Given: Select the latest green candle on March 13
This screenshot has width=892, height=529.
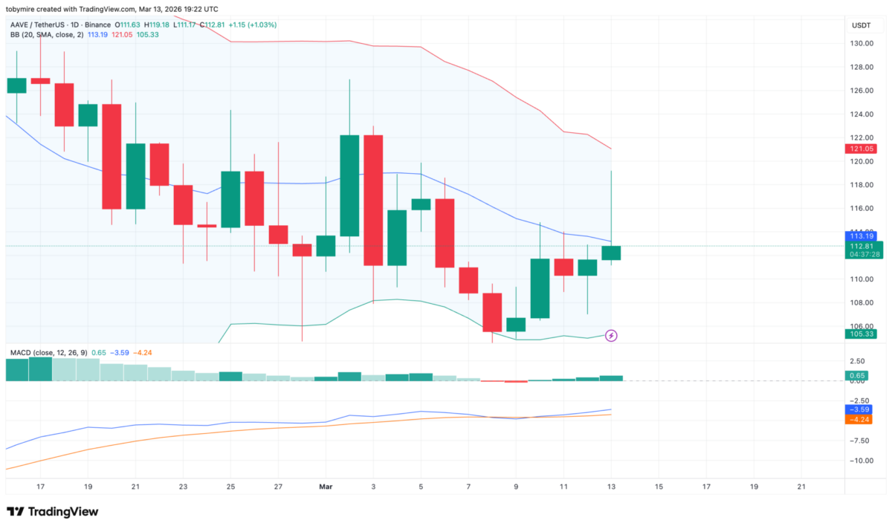Looking at the screenshot, I should [x=611, y=253].
